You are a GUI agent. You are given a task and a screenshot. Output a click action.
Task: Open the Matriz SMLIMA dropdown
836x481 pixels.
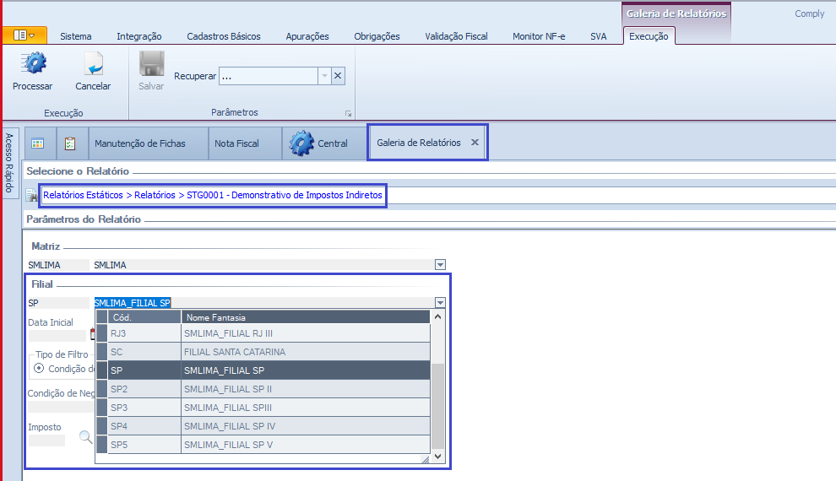point(439,265)
